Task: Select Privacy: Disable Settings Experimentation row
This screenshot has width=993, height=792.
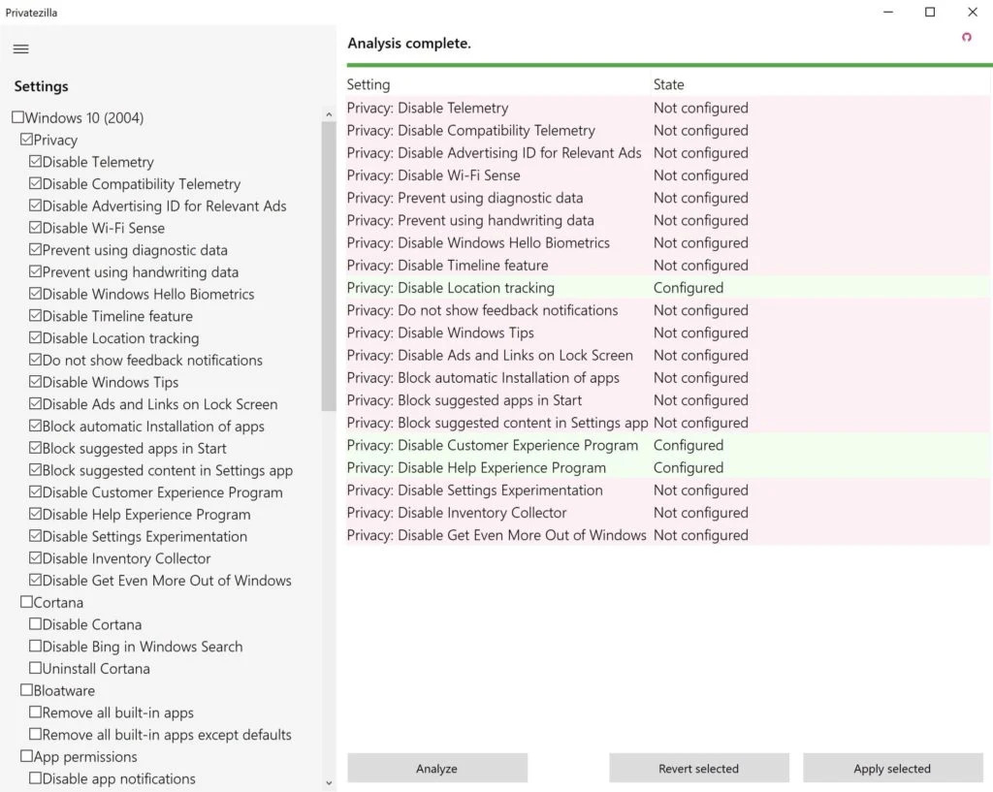Action: [669, 490]
